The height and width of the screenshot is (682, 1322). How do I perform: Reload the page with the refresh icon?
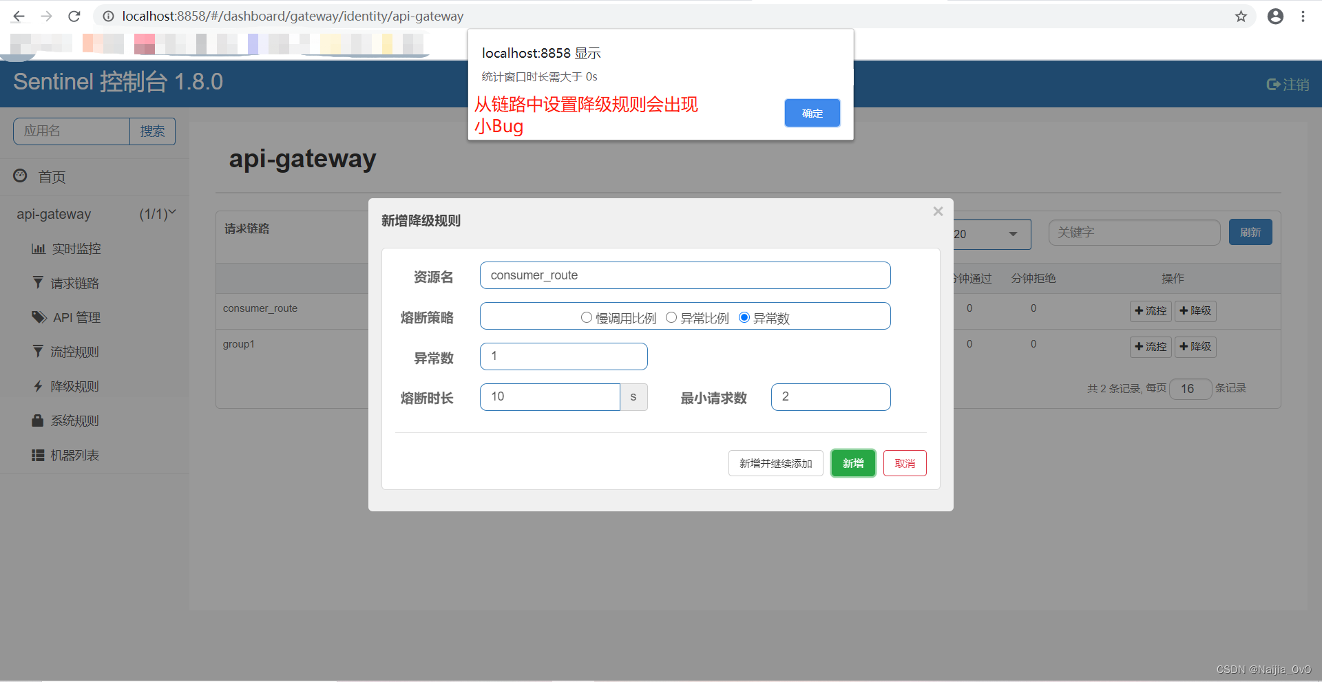(74, 16)
